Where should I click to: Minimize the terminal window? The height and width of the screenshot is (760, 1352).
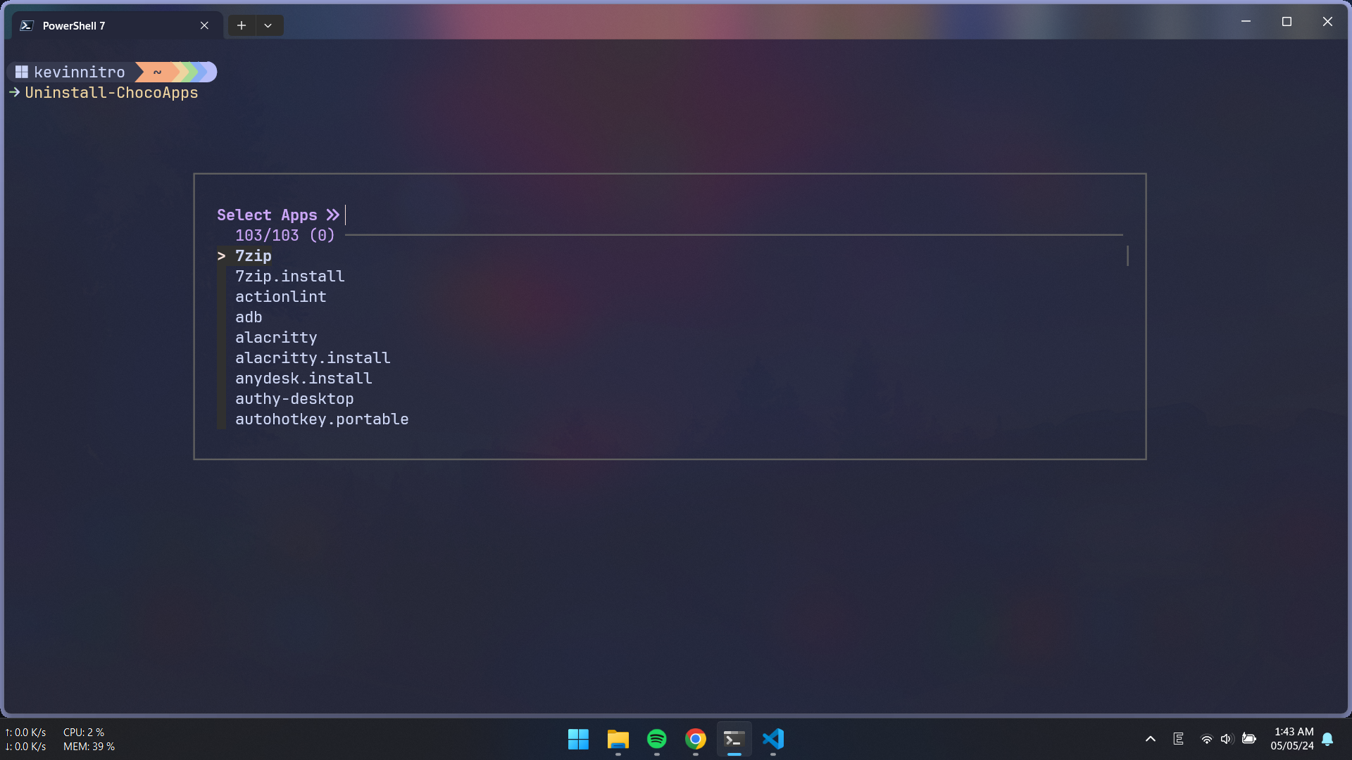coord(1246,22)
